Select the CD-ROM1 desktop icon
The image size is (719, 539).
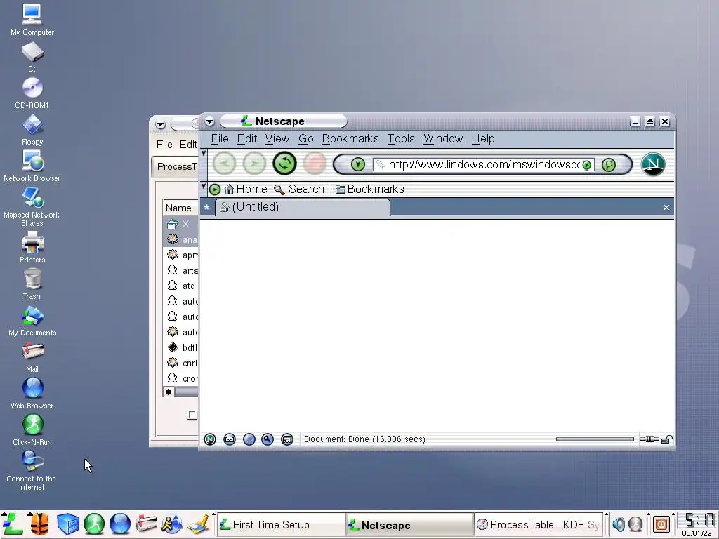(32, 93)
